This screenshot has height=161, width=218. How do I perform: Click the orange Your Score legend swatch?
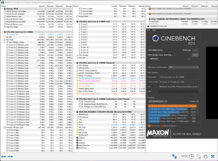(x=149, y=126)
